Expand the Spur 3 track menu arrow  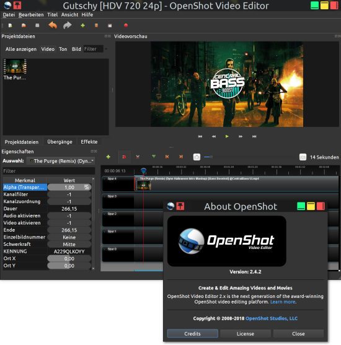click(x=105, y=196)
